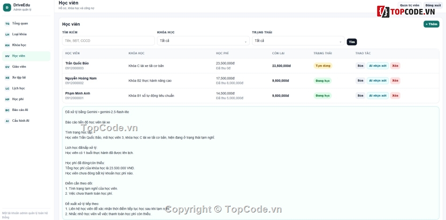Click remaining amount 23,500,000đ in Còn lại column
Viewport: 446px width, 220px height.
(x=281, y=66)
